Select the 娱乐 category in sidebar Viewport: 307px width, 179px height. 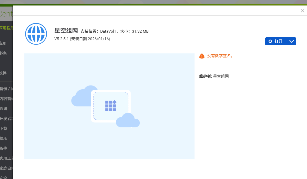(4, 138)
